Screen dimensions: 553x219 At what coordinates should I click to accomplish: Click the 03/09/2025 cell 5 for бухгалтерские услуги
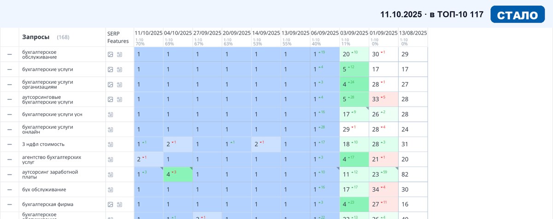click(354, 69)
